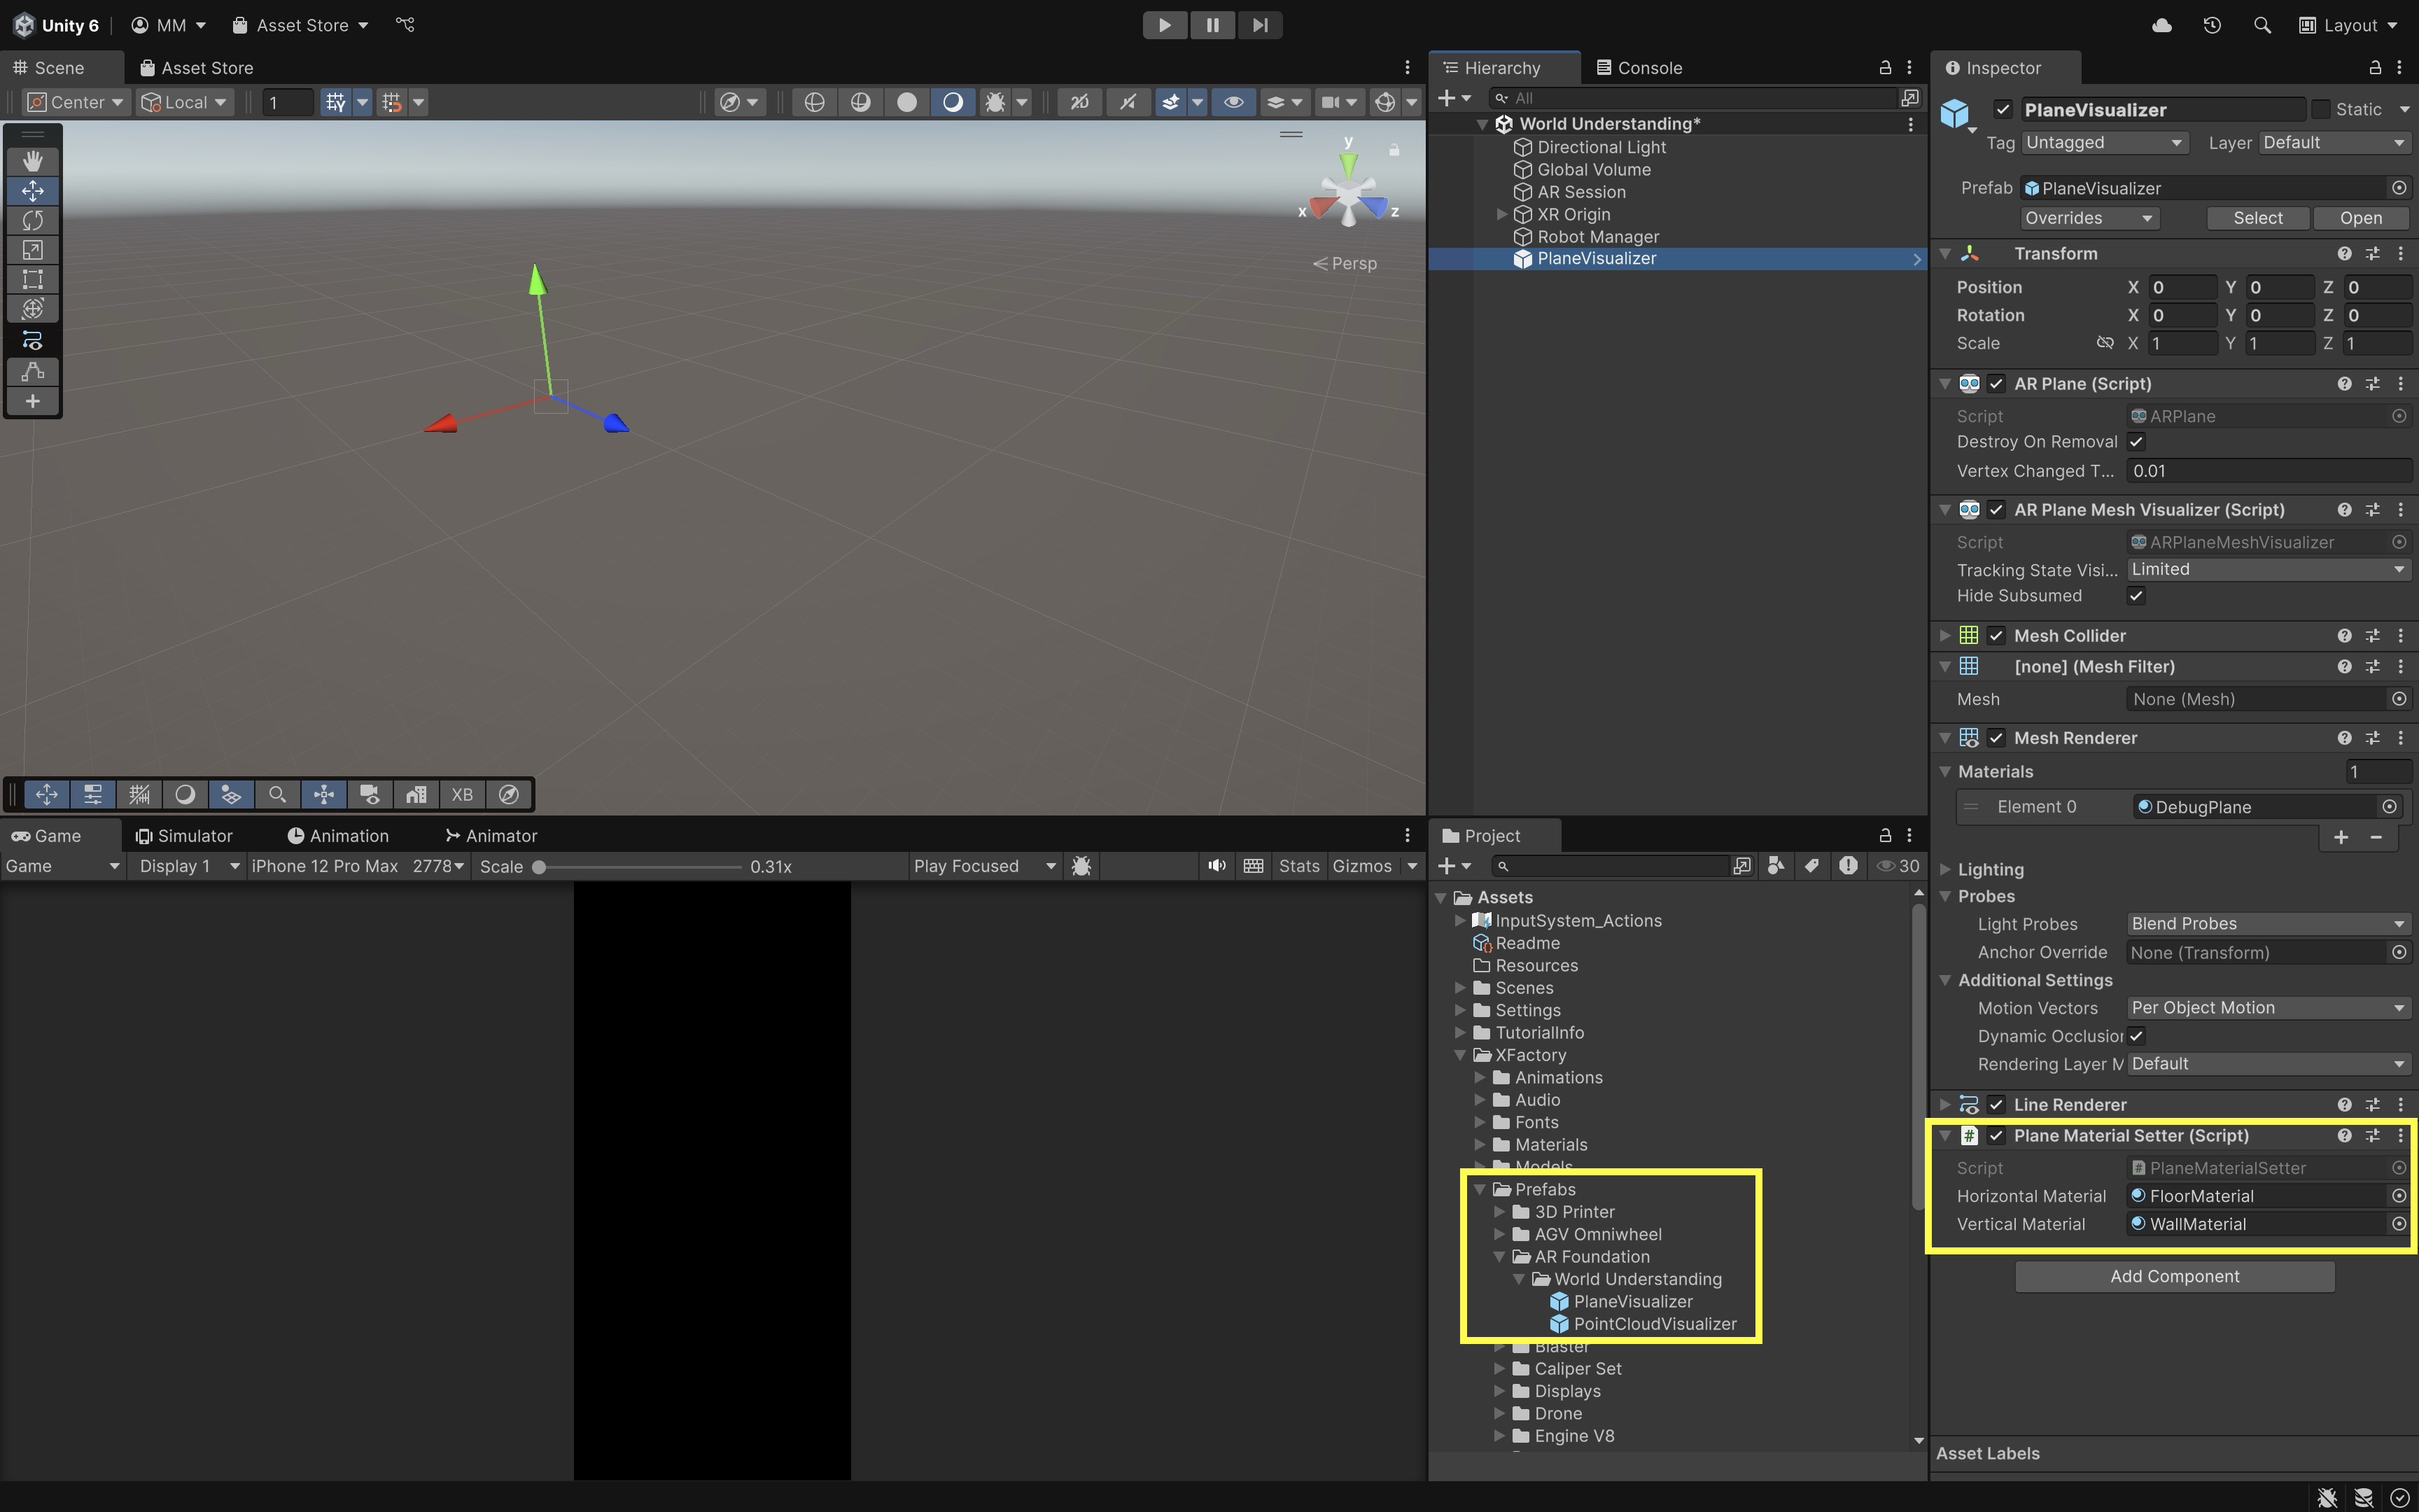Screen dimensions: 2419x1512
Task: Expand XR Origin in Hierarchy
Action: coord(1501,214)
